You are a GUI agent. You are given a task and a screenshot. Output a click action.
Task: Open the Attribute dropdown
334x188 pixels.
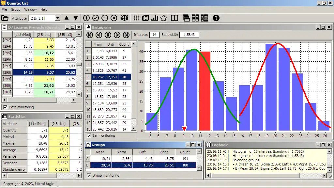coord(57,18)
